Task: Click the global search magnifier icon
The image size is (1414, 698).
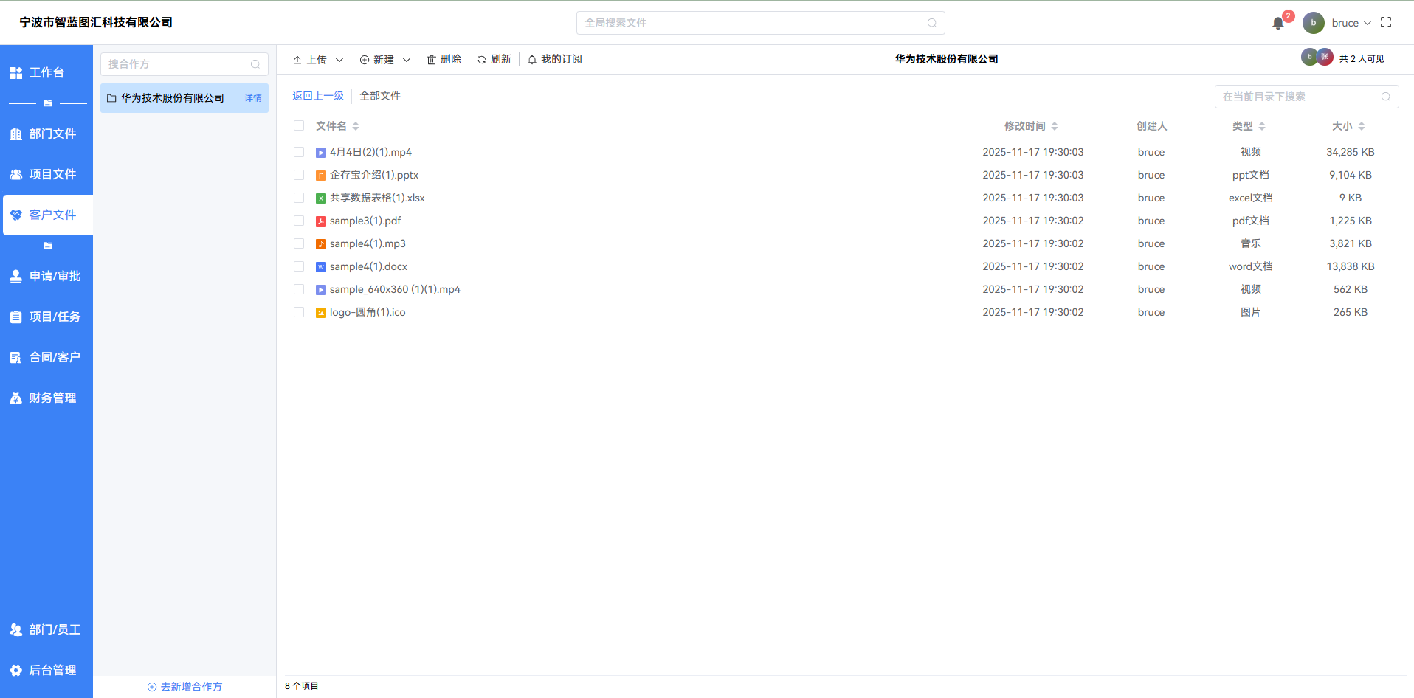Action: 931,23
